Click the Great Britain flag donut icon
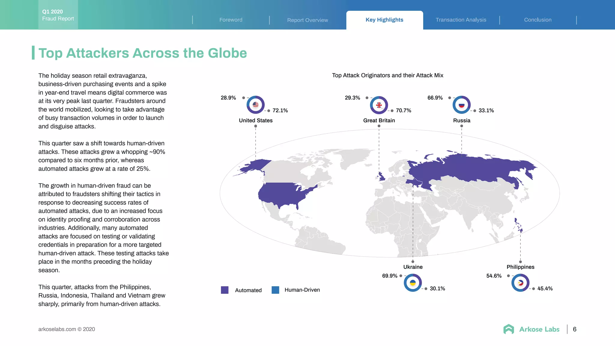 click(379, 105)
